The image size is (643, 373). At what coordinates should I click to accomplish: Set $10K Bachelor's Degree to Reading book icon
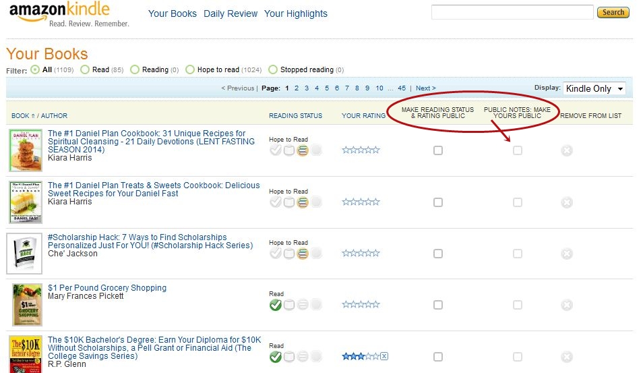(x=289, y=357)
